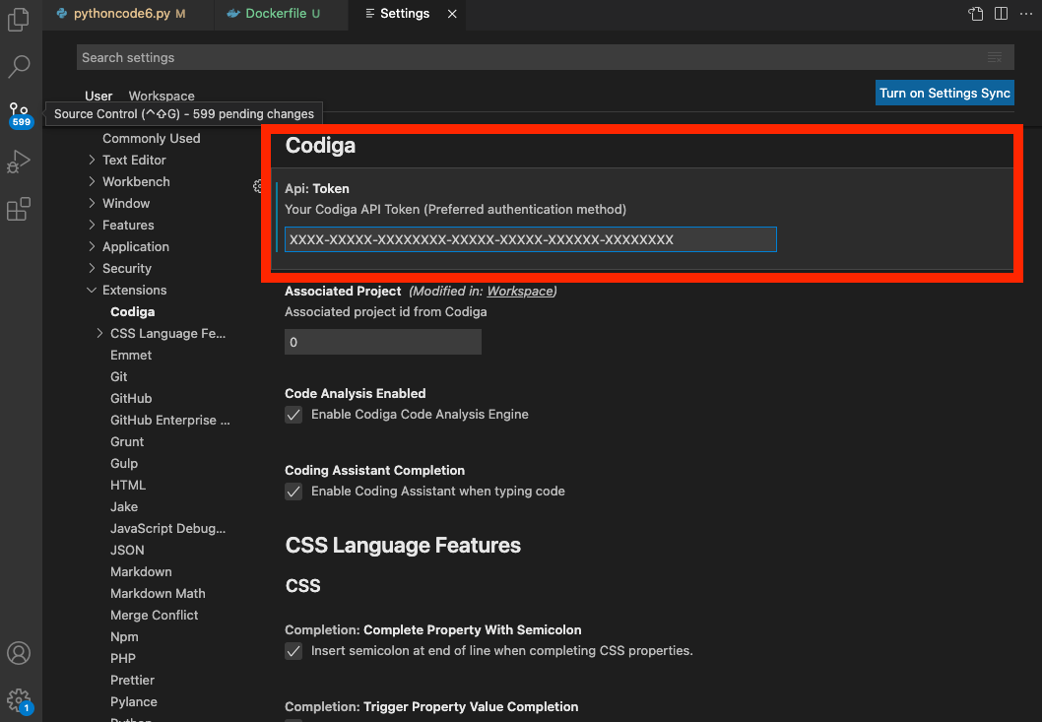Expand Application settings section

92,246
